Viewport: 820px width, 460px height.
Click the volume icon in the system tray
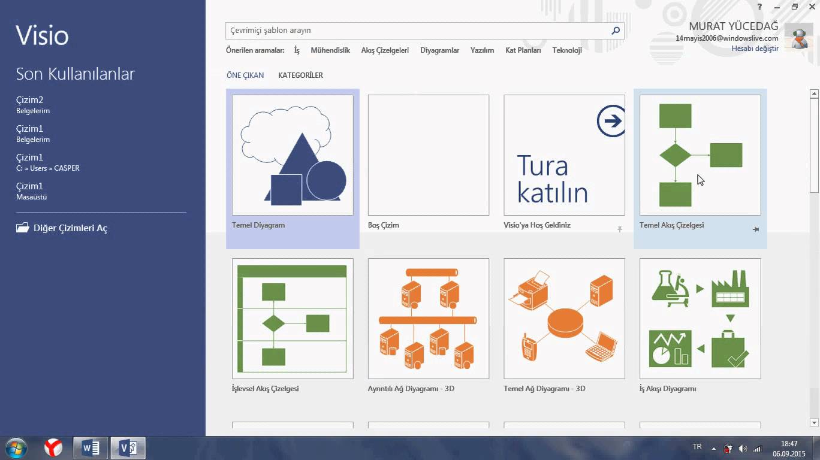[x=743, y=448]
